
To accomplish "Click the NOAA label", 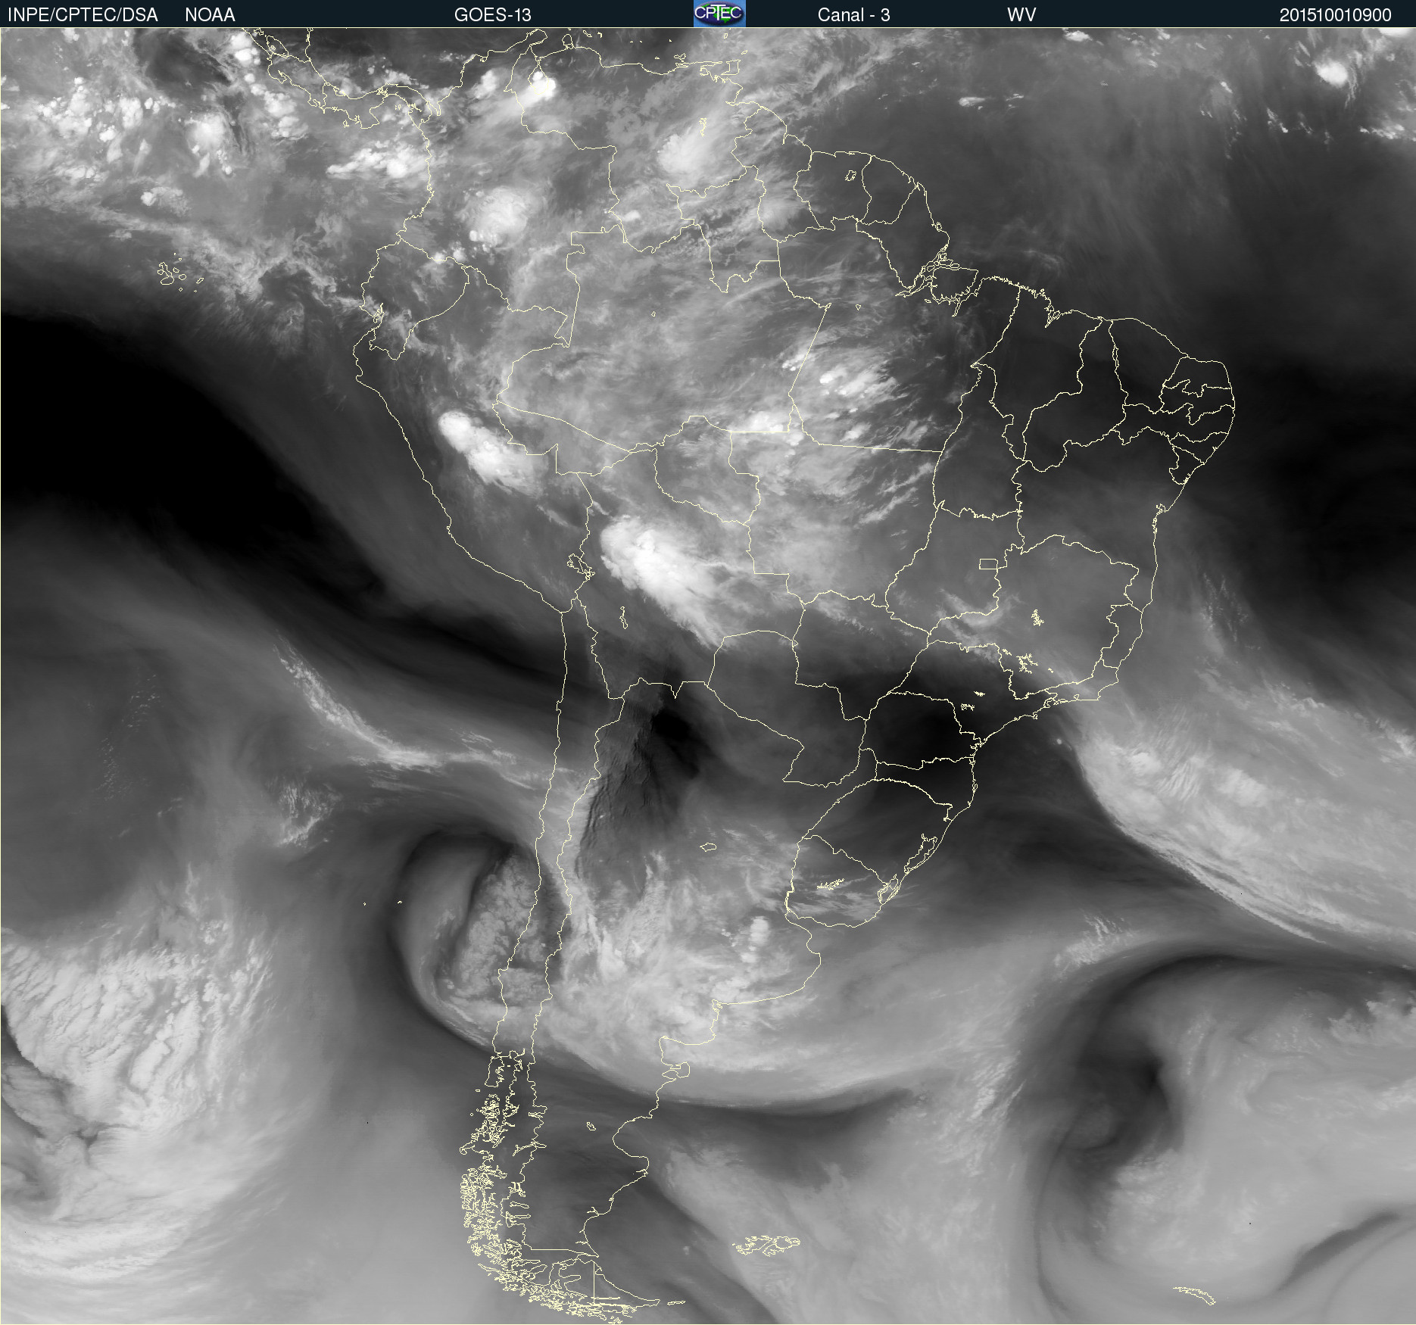I will [x=210, y=15].
